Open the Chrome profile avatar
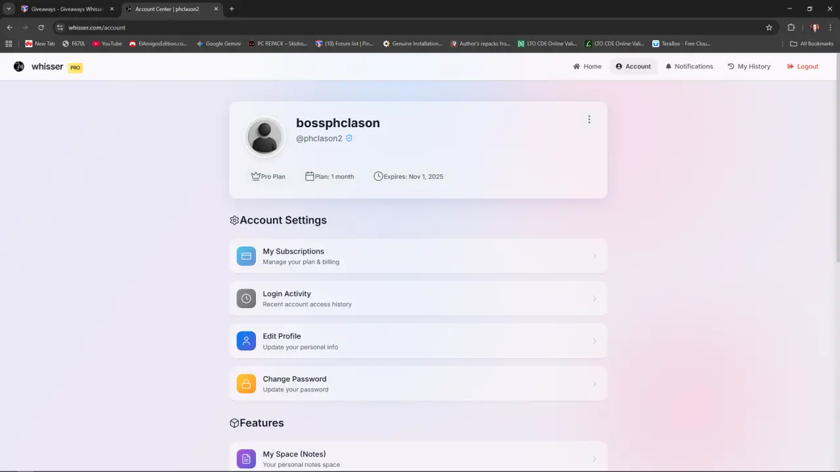Image resolution: width=840 pixels, height=472 pixels. (815, 28)
